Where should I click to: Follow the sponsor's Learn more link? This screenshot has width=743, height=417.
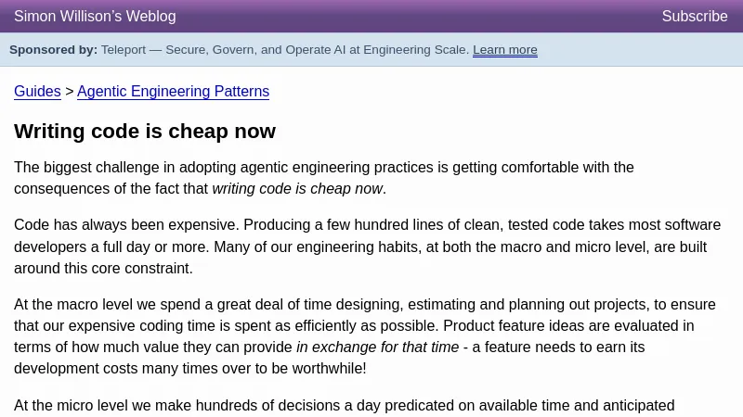(x=504, y=50)
